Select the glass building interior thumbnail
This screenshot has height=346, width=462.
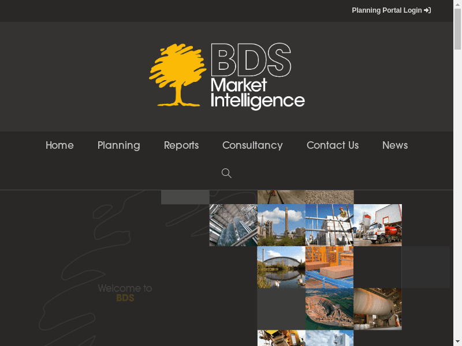(233, 225)
